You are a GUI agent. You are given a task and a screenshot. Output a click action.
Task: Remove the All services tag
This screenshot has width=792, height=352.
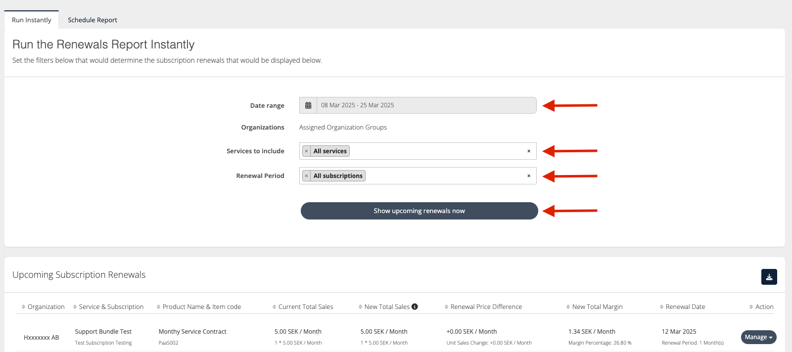point(307,151)
